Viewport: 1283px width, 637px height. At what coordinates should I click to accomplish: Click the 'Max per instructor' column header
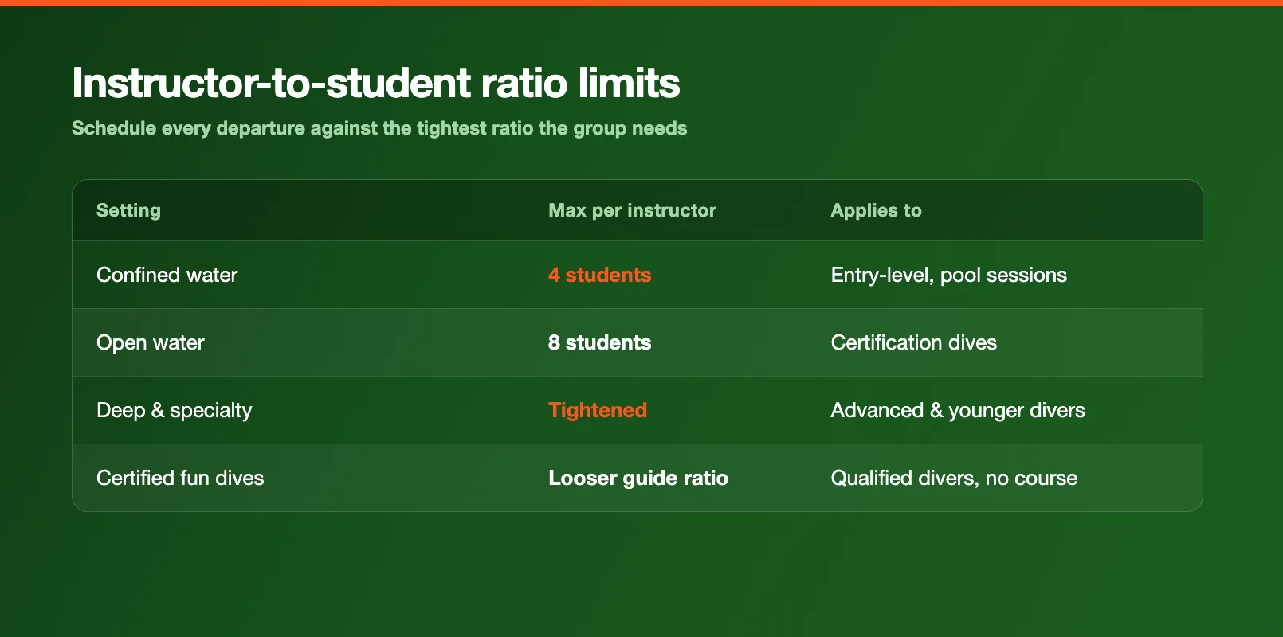pos(632,210)
